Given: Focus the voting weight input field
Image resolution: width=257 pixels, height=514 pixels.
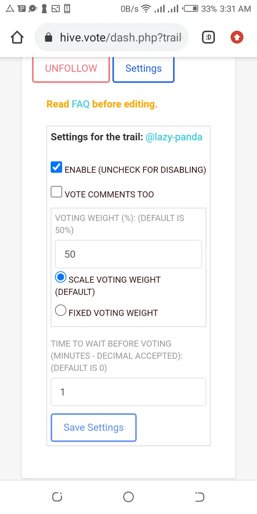Looking at the screenshot, I should coord(128,254).
